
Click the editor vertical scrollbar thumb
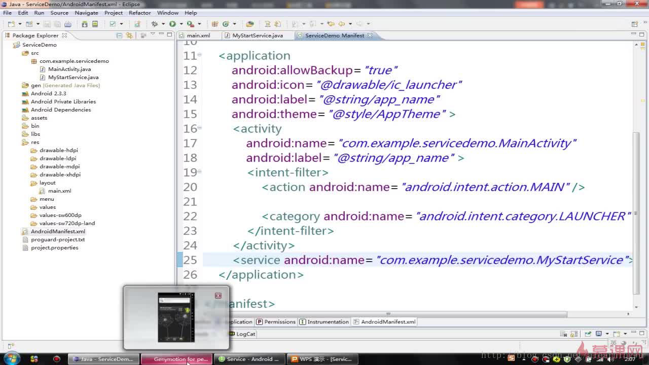[x=637, y=213]
